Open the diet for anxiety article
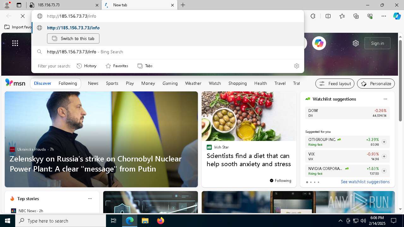This screenshot has width=404, height=227. pos(249,160)
